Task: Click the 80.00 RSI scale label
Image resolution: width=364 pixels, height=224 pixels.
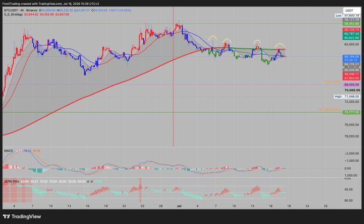Action: coord(348,200)
